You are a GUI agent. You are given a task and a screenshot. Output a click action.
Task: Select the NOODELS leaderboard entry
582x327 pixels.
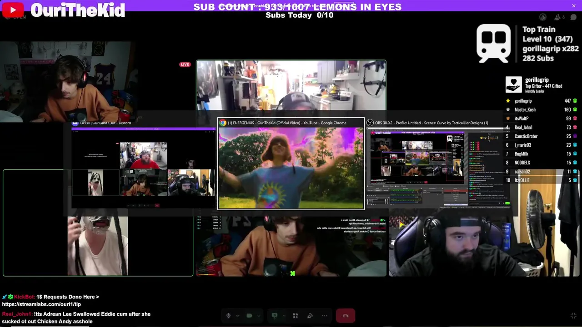click(541, 163)
